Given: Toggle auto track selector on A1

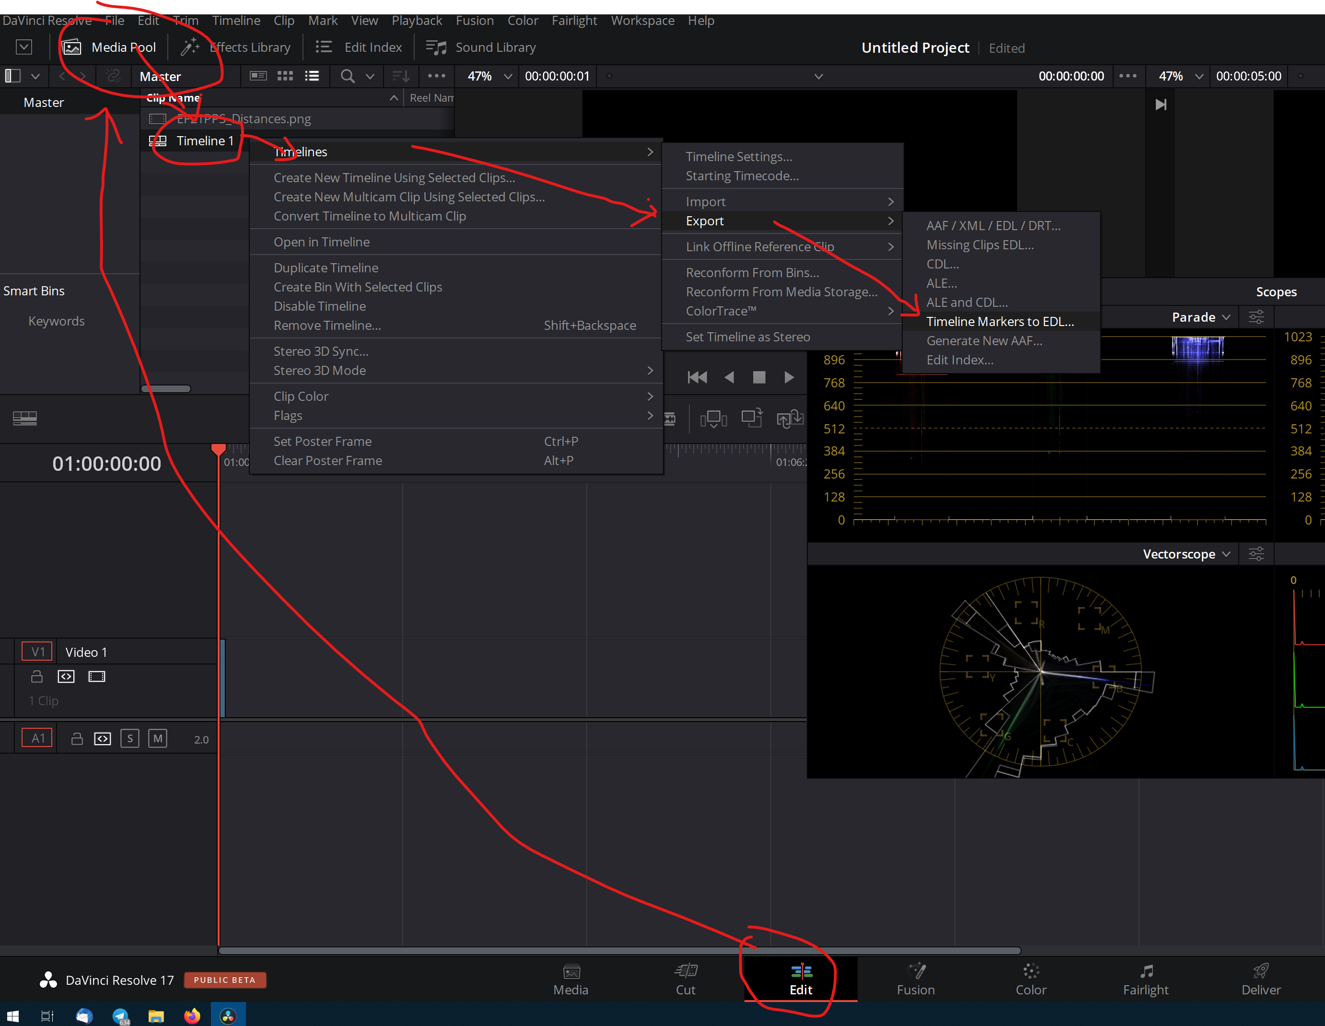Looking at the screenshot, I should (103, 739).
